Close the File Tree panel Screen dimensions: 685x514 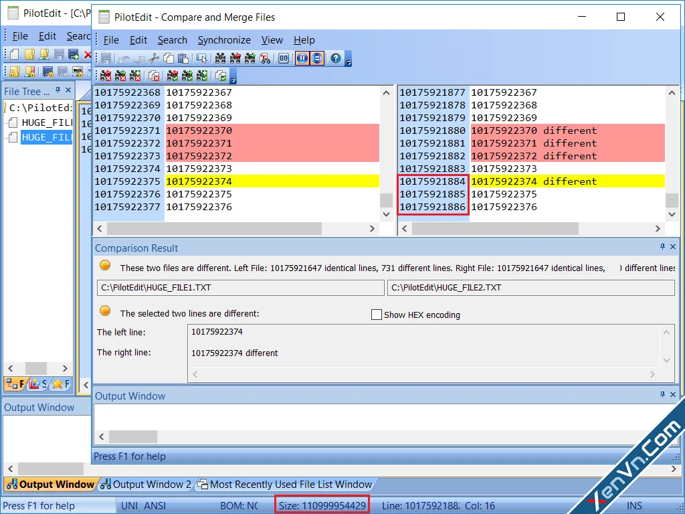68,90
